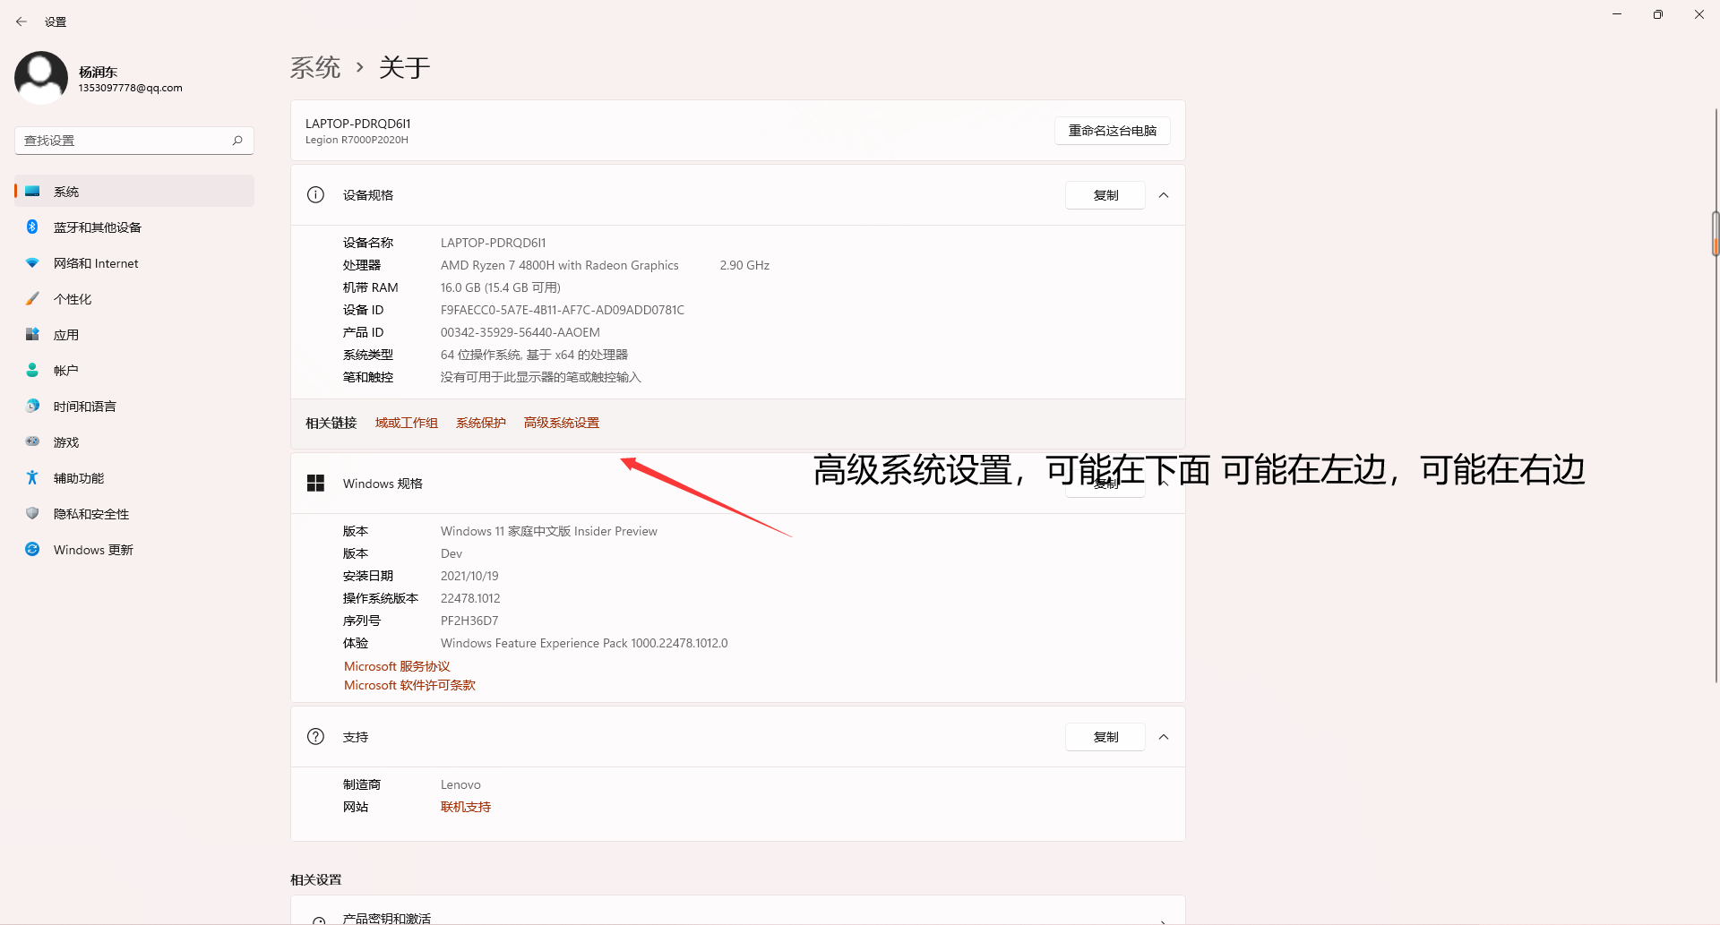Collapse the 设备规格 section chevron
Viewport: 1720px width, 925px height.
(1164, 195)
